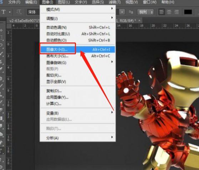Open the 文字(Y) menu
Screen dimensions: 199x170
tap(81, 2)
